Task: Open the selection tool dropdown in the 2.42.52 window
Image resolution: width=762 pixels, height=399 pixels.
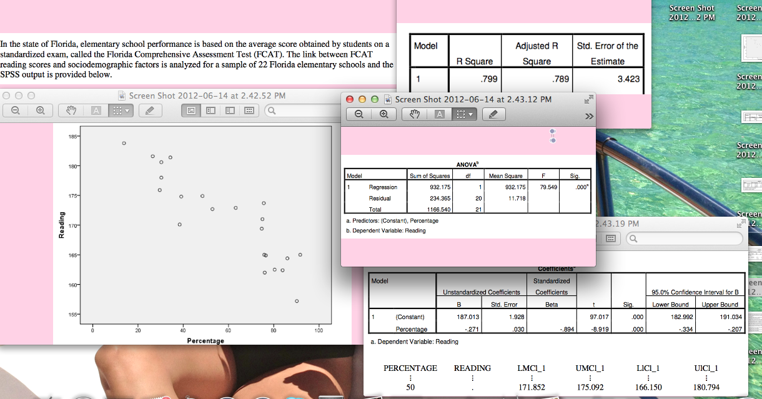Action: pyautogui.click(x=126, y=109)
